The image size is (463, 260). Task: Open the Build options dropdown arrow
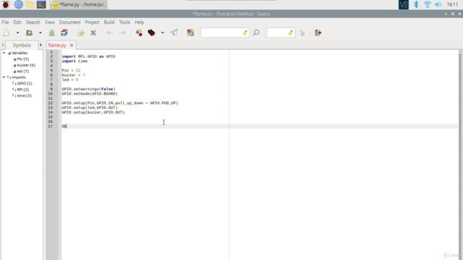click(x=162, y=32)
